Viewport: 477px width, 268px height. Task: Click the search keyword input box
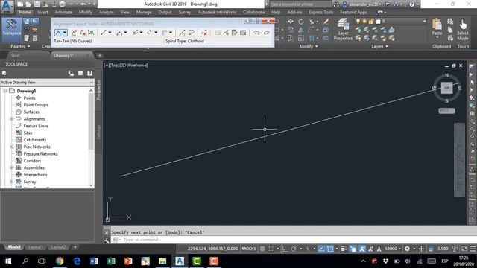click(300, 4)
